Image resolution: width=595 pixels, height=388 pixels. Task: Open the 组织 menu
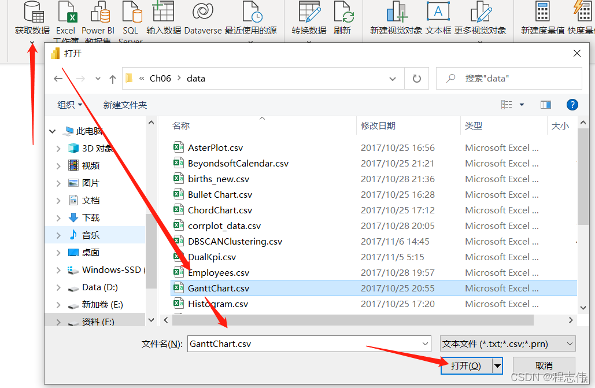(69, 105)
